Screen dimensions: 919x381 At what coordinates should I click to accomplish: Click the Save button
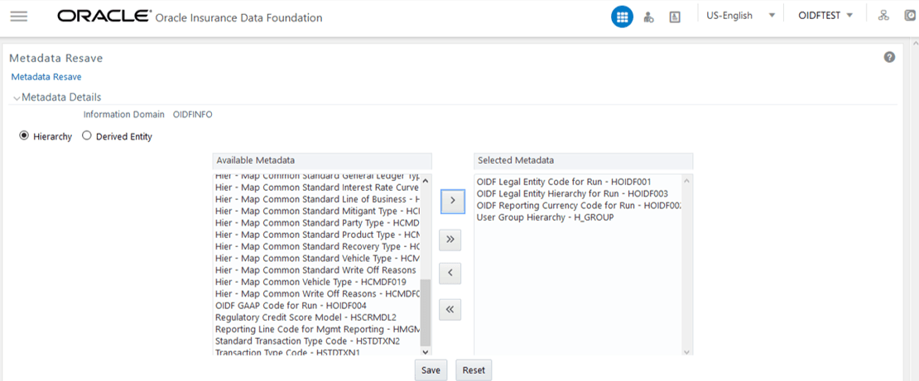point(431,370)
